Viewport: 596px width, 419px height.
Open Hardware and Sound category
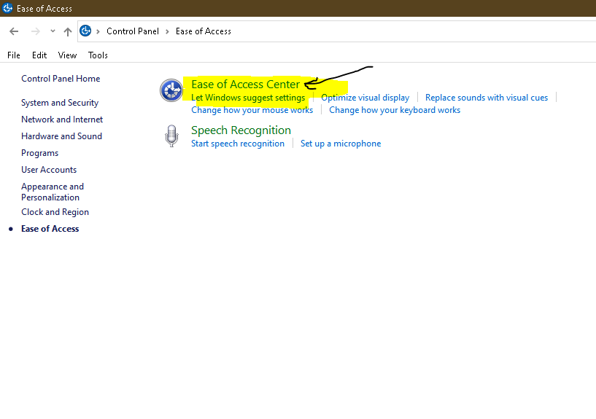61,136
